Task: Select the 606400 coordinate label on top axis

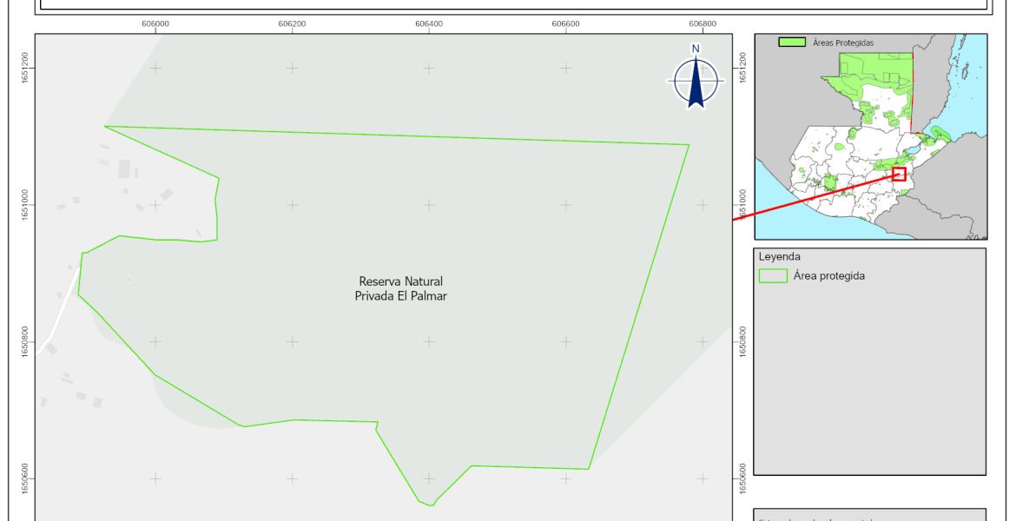Action: pyautogui.click(x=429, y=25)
